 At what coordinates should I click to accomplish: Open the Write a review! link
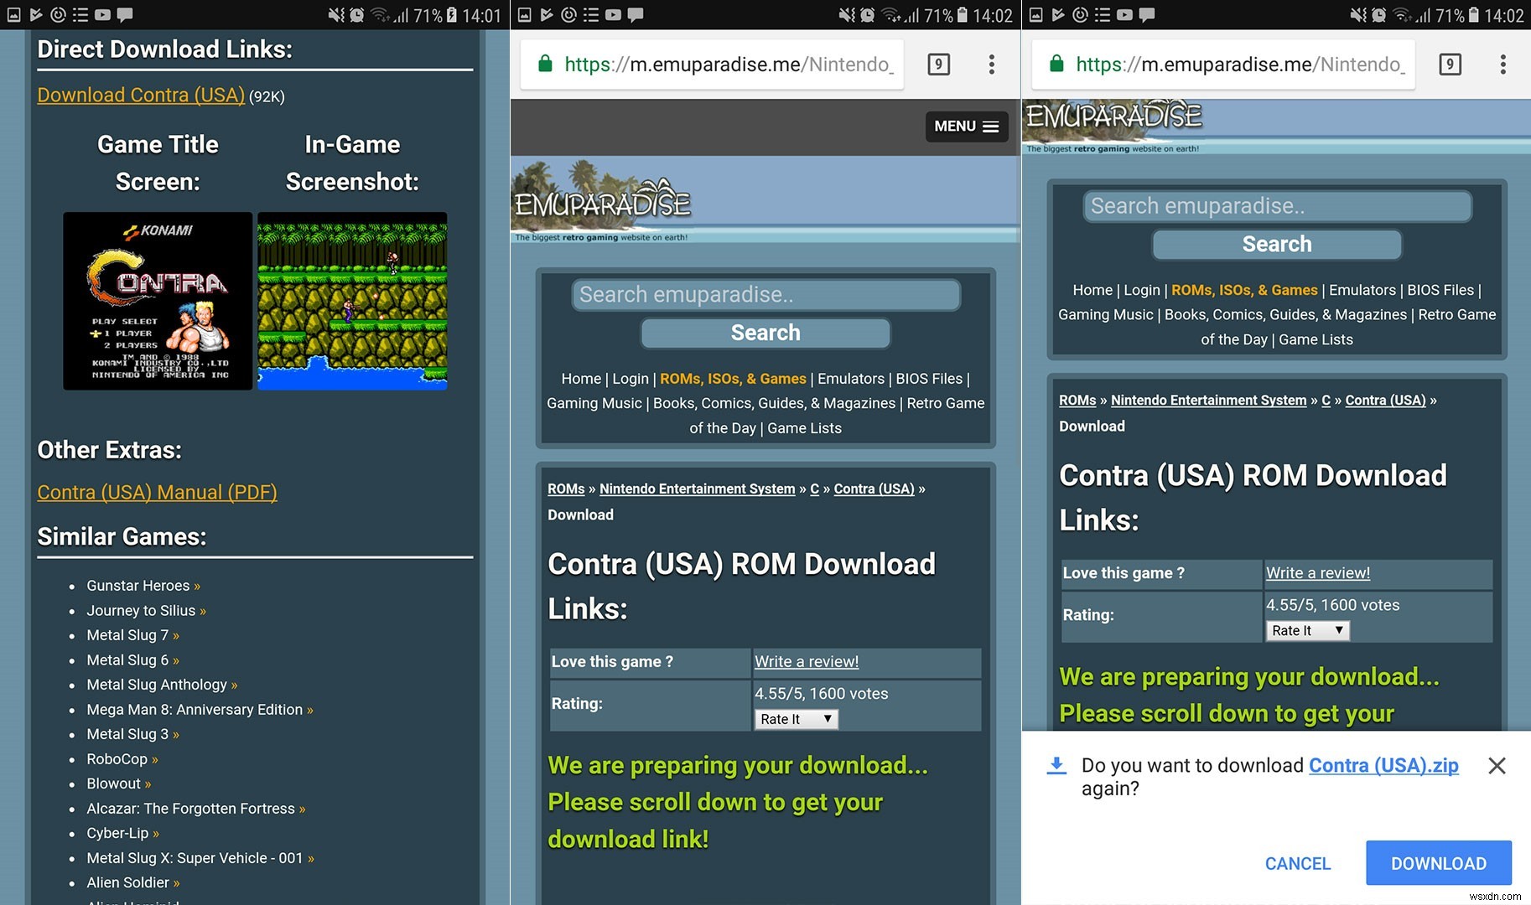pyautogui.click(x=806, y=661)
